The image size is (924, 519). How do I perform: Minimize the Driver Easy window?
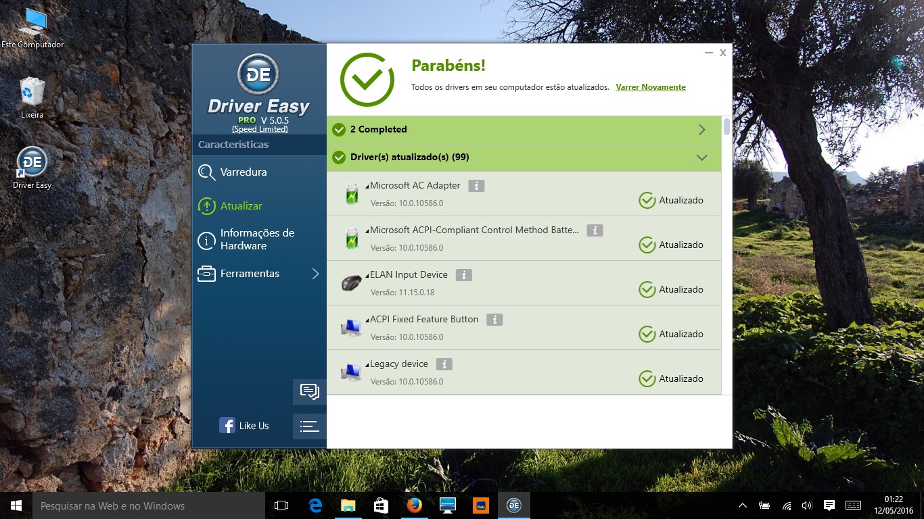tap(708, 53)
